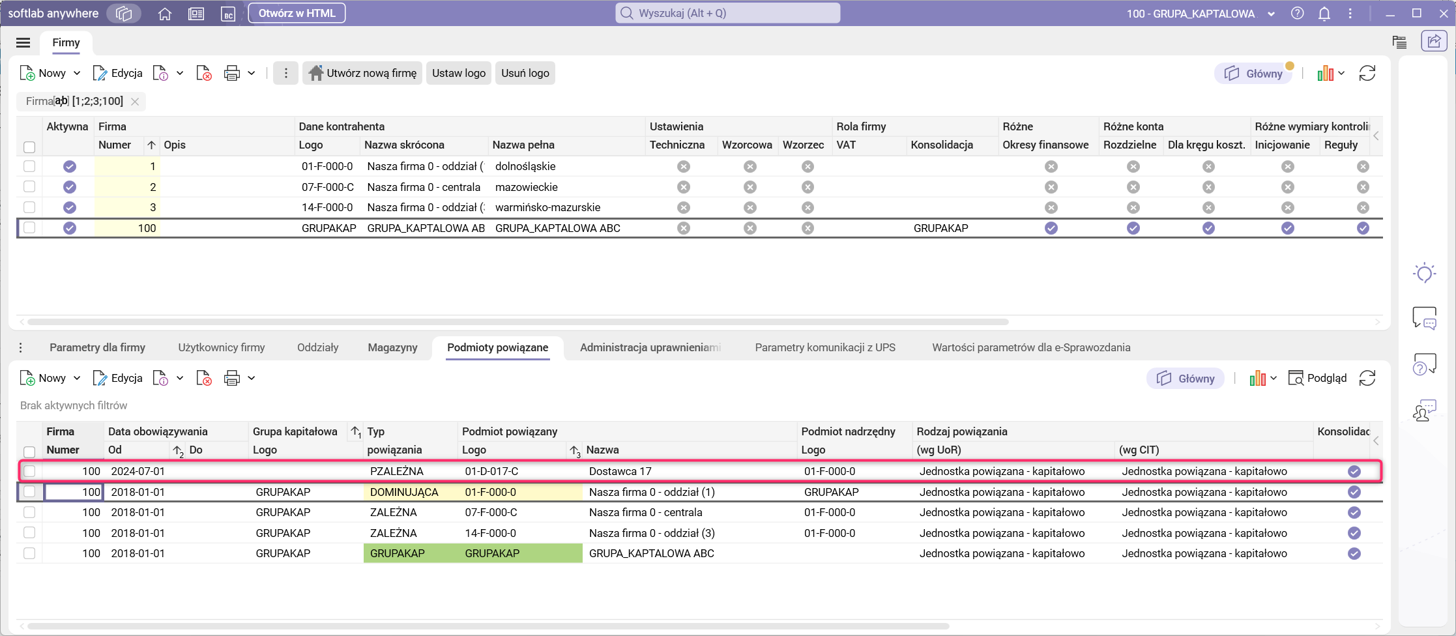The width and height of the screenshot is (1456, 636).
Task: Click the share icon at top right
Action: click(1434, 42)
